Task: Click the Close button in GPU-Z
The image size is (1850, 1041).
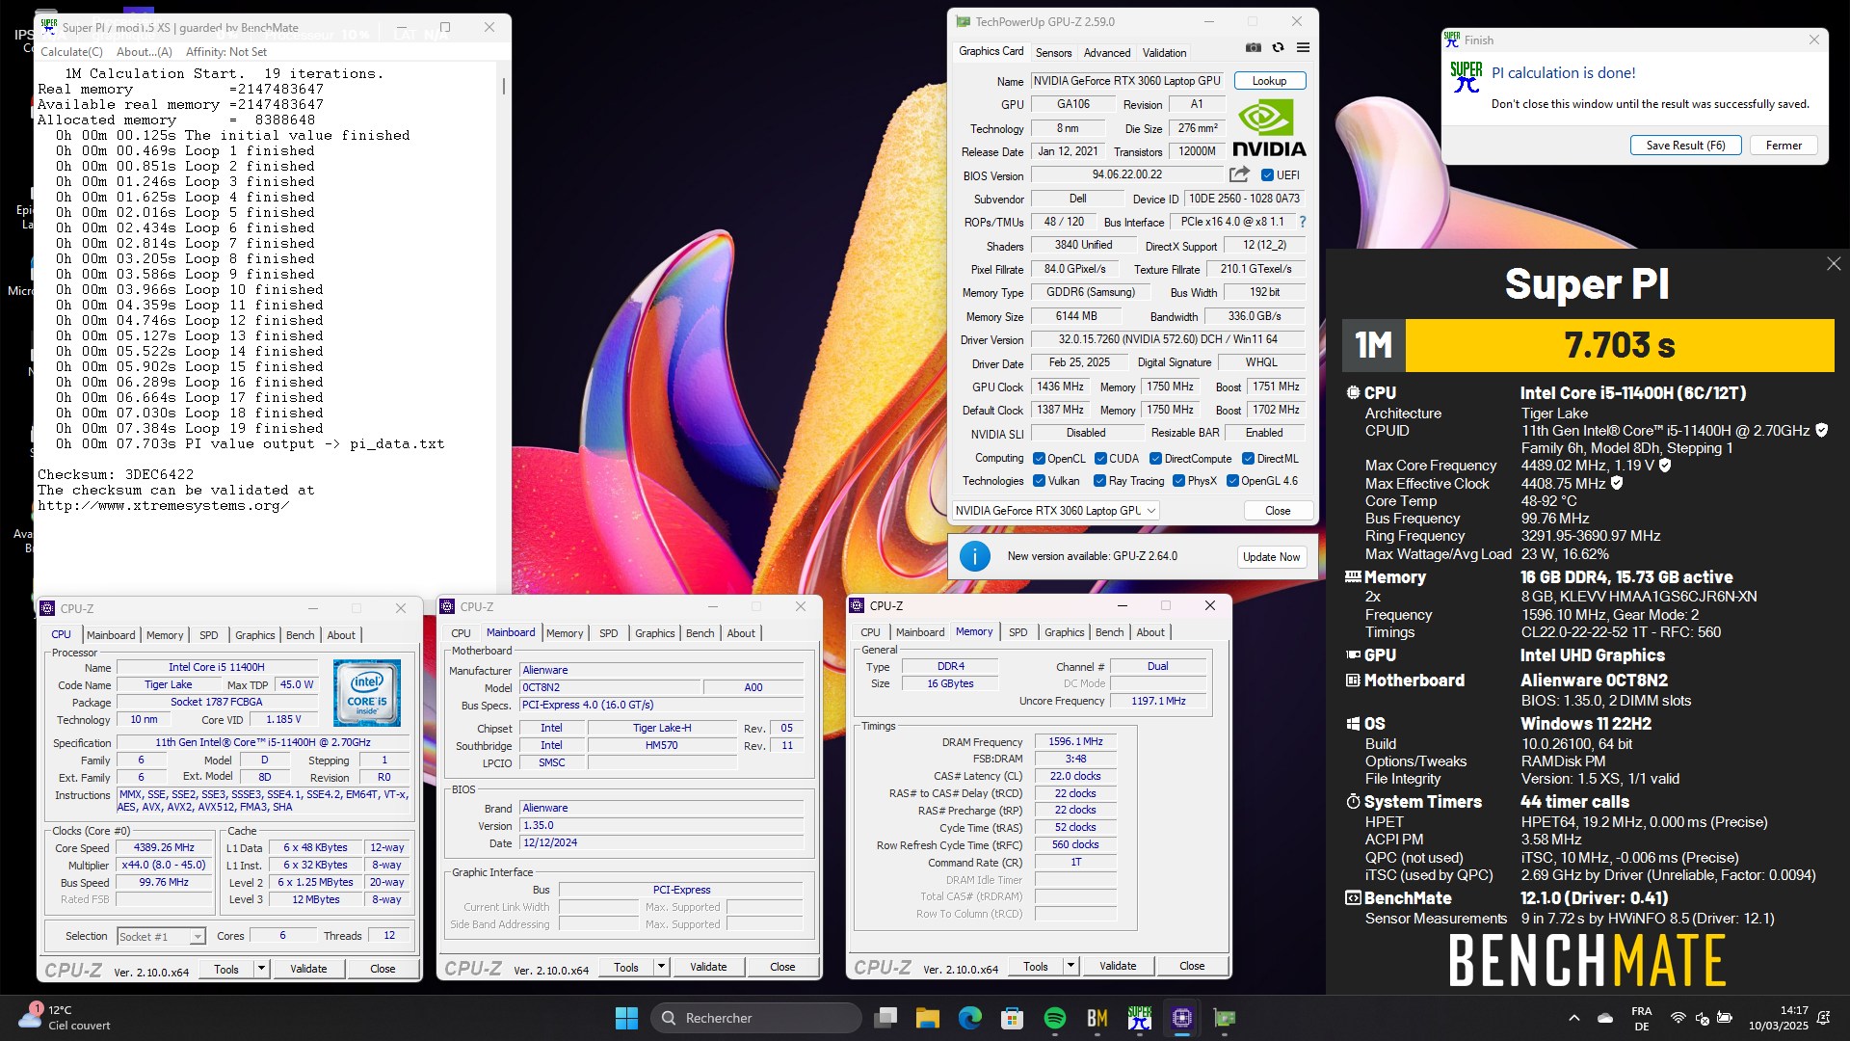Action: (1278, 511)
